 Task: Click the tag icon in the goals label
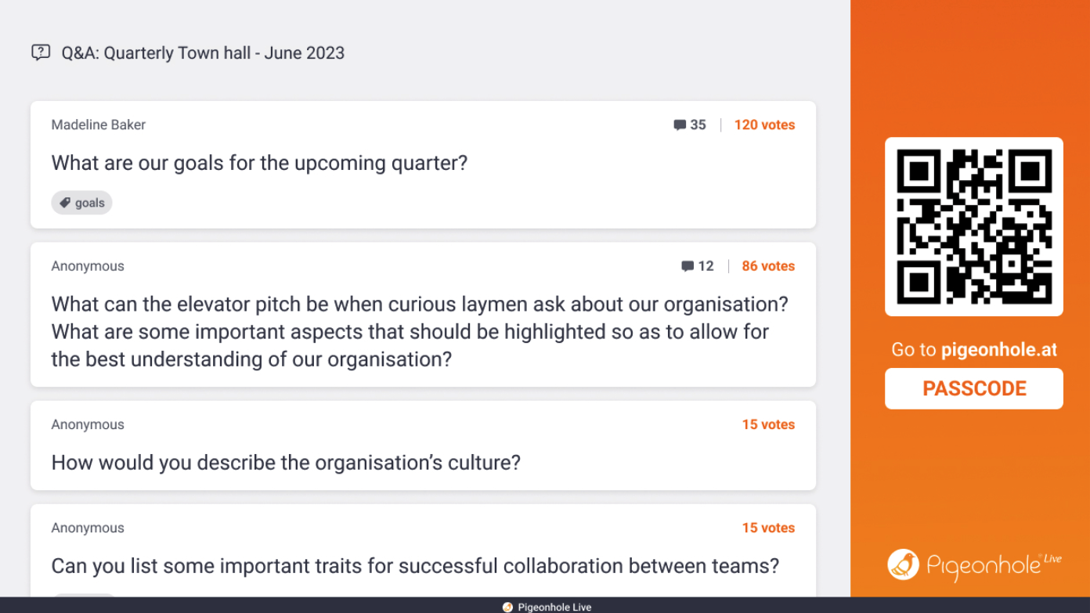click(x=66, y=203)
